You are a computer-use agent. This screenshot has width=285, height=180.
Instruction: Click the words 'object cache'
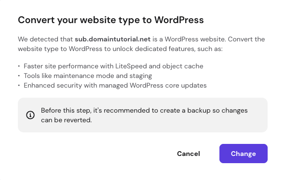click(183, 66)
